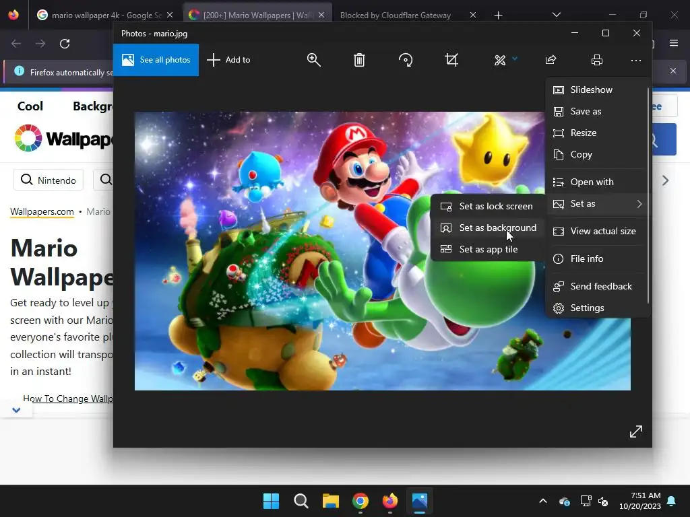Click Send feedback in the menu
The width and height of the screenshot is (690, 517).
597,287
